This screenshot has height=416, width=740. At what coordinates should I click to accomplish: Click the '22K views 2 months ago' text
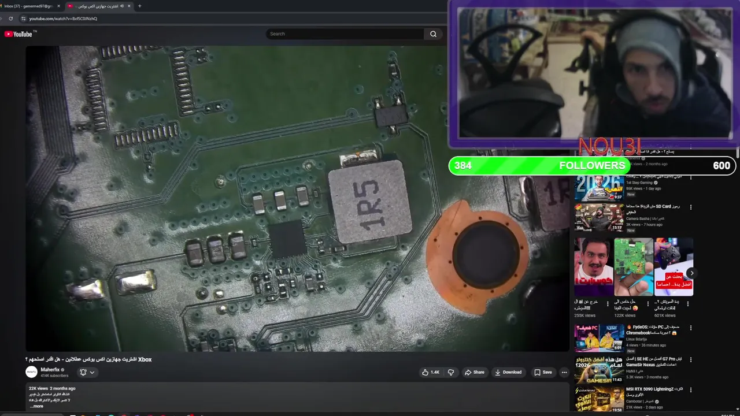coord(53,388)
